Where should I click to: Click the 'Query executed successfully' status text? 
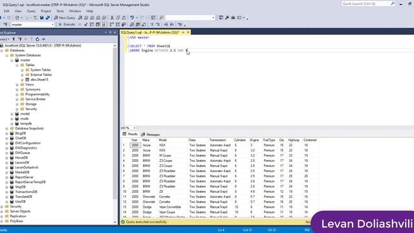pyautogui.click(x=146, y=222)
